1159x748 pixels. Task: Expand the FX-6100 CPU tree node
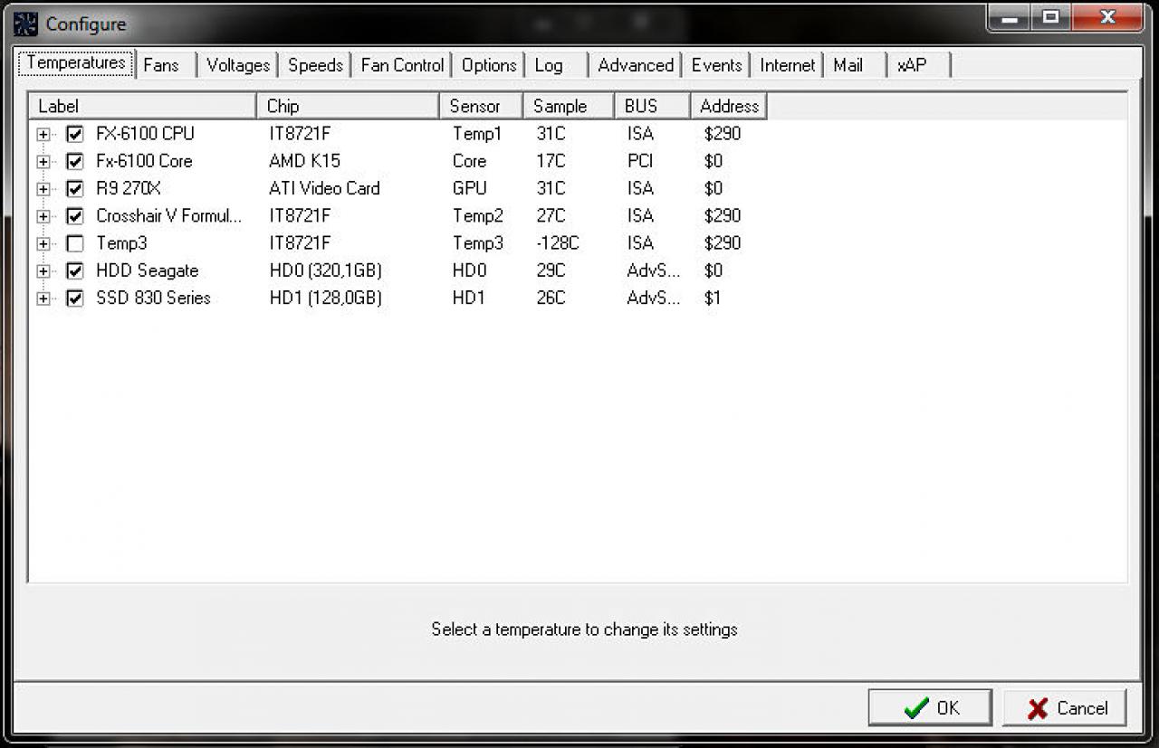click(x=43, y=135)
